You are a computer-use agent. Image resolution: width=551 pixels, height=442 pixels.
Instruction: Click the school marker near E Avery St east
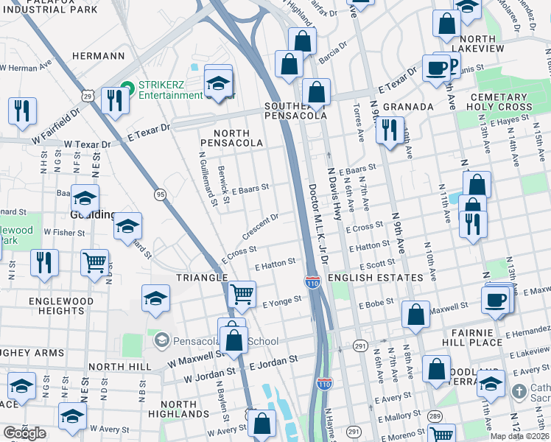pyautogui.click(x=491, y=386)
